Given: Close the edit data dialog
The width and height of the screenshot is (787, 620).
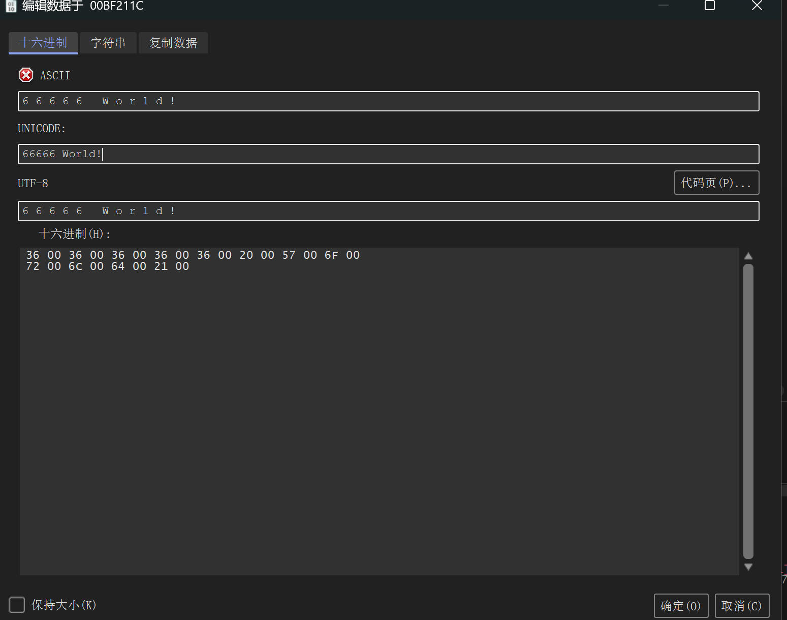Looking at the screenshot, I should (x=757, y=6).
